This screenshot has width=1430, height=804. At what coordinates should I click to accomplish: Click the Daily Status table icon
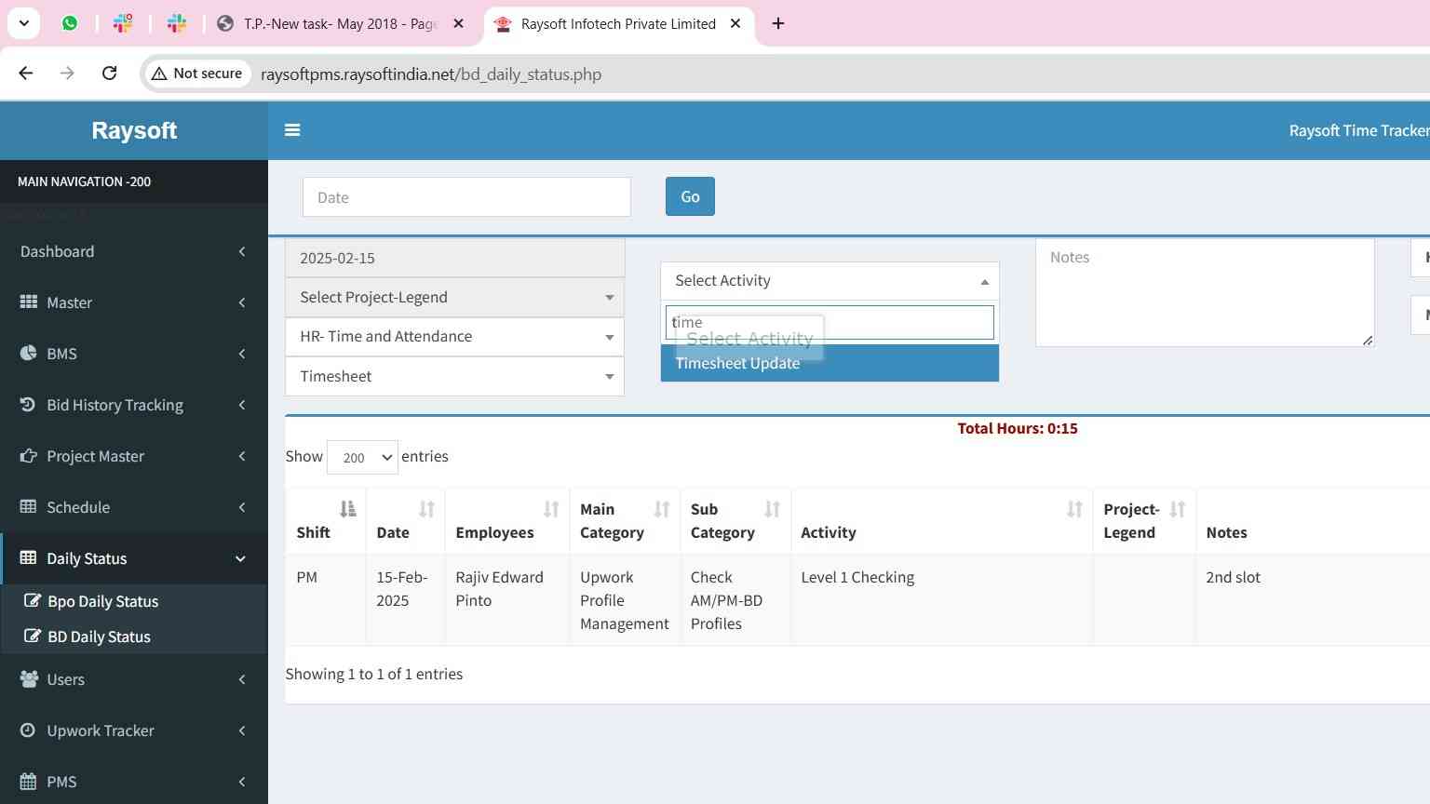point(29,558)
